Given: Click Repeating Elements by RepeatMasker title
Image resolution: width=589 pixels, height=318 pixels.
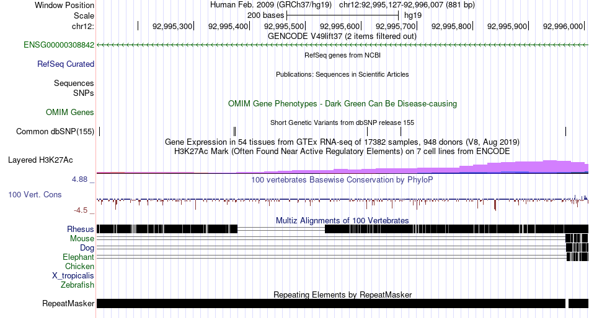Looking at the screenshot, I should pos(342,294).
